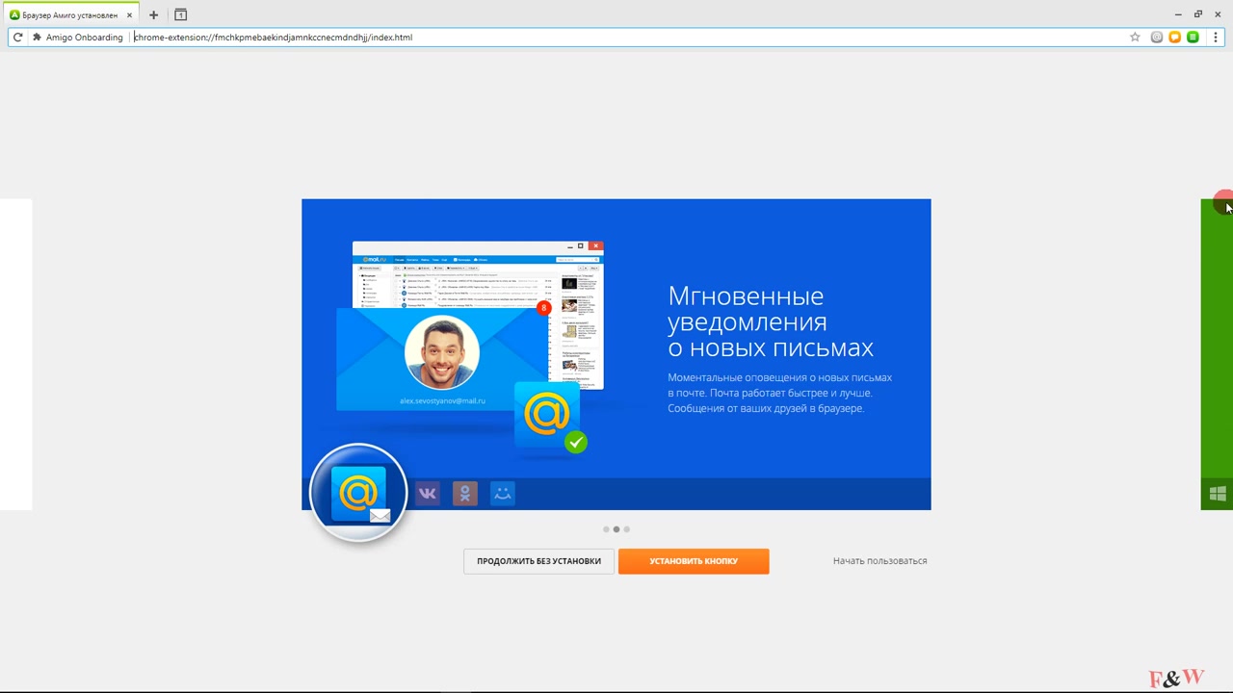Go to the third carousel dot

(x=627, y=529)
